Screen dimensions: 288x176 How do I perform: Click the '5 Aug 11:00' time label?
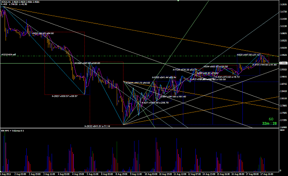pos(92,174)
